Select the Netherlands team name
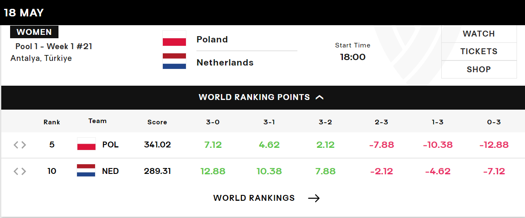This screenshot has height=218, width=525. coord(225,63)
